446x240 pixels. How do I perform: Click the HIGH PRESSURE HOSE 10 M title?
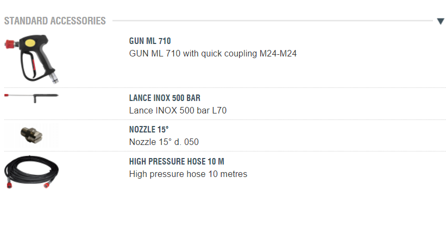(177, 161)
